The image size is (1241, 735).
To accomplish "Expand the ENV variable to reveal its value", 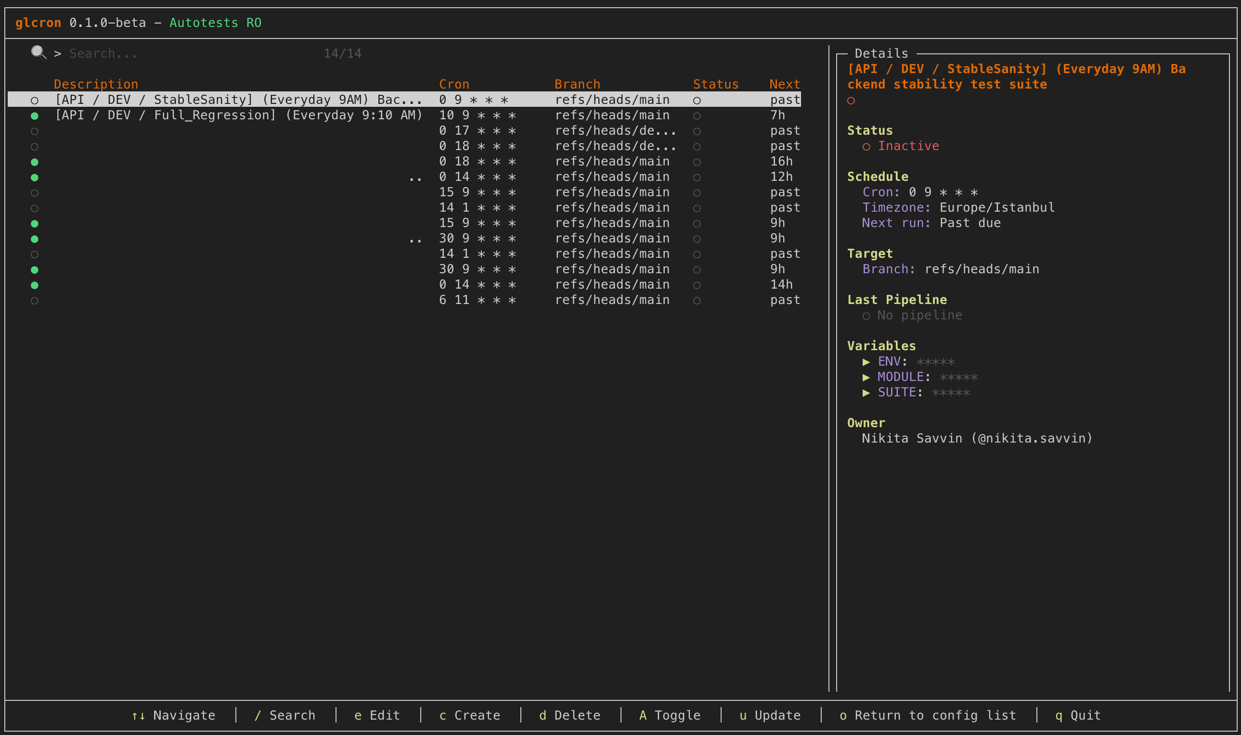I will coord(867,362).
